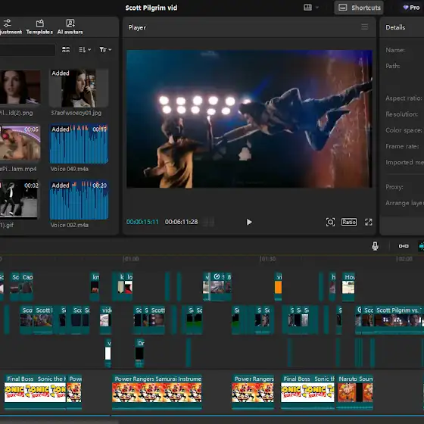Open the media filter dropdown
Viewport: 424px width, 424px height.
click(x=105, y=50)
